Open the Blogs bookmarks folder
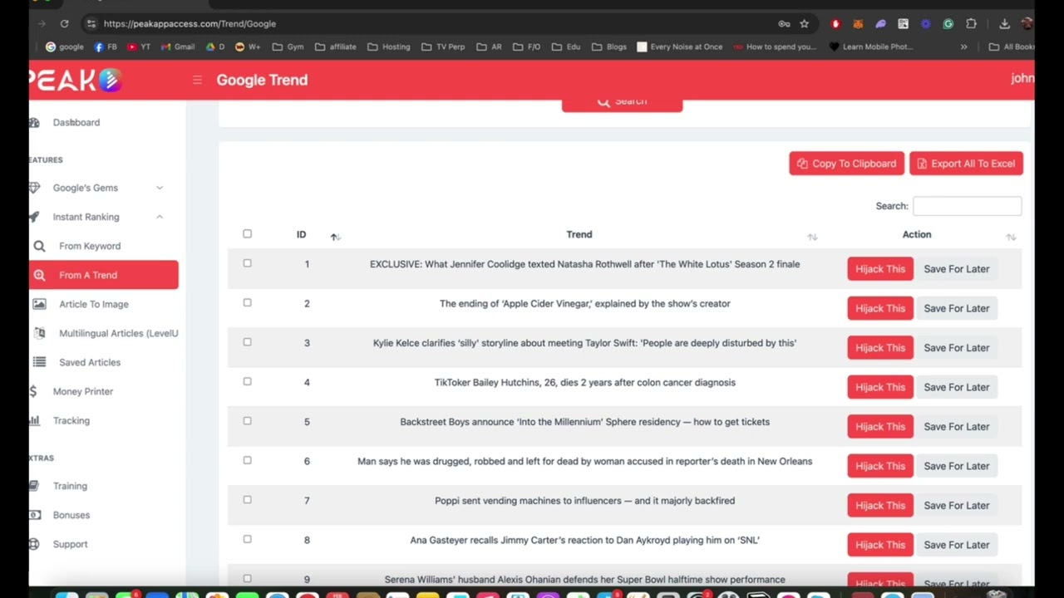This screenshot has width=1064, height=598. [609, 47]
